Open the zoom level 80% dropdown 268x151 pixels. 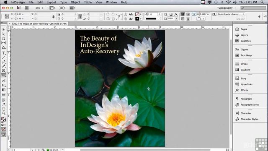tap(39, 8)
